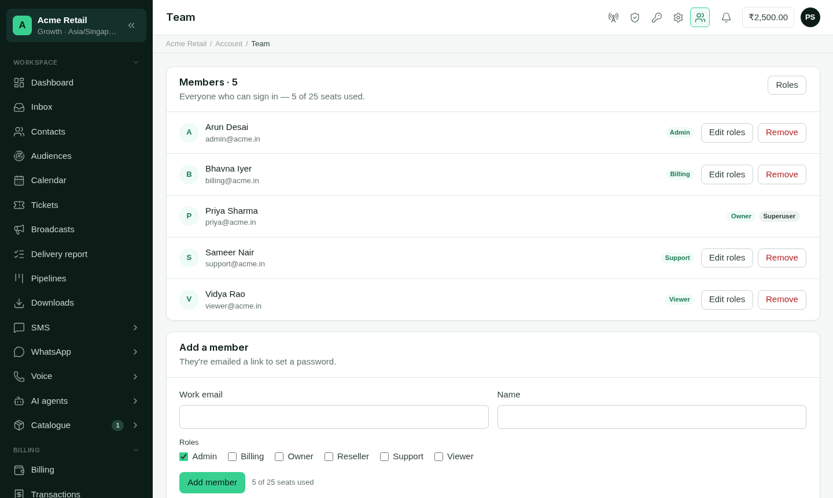Viewport: 833px width, 498px height.
Task: Check the Reseller role checkbox
Action: point(329,456)
